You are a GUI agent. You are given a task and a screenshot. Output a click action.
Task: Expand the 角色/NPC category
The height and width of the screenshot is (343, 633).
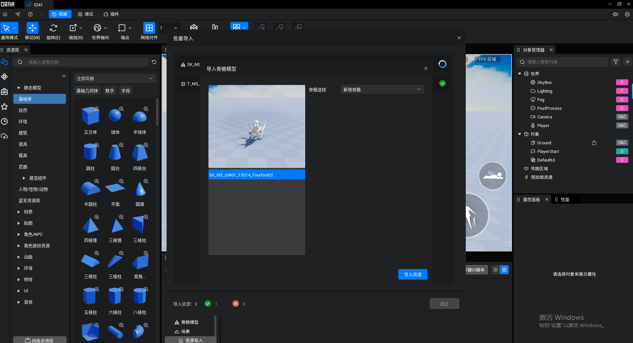(19, 235)
